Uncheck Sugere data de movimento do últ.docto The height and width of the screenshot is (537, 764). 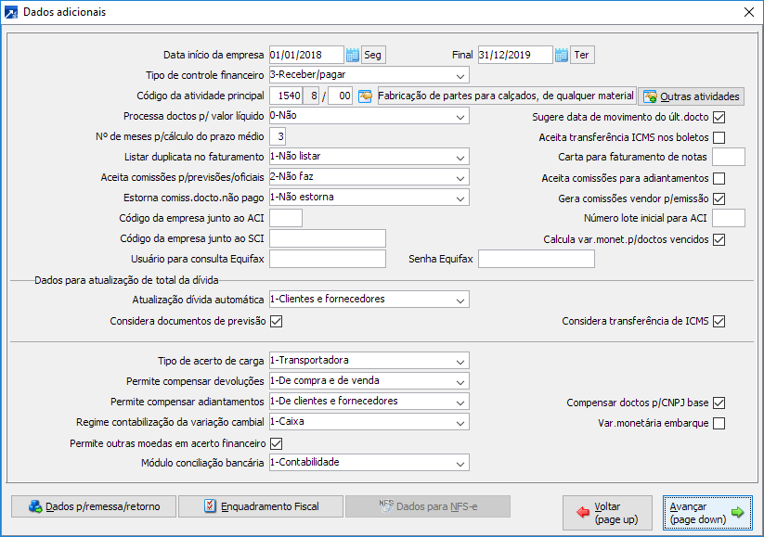click(719, 118)
